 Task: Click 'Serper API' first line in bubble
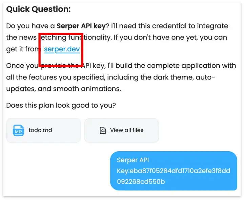tap(133, 160)
